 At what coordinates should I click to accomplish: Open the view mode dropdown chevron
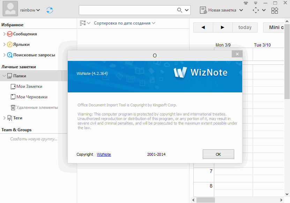[x=89, y=23]
